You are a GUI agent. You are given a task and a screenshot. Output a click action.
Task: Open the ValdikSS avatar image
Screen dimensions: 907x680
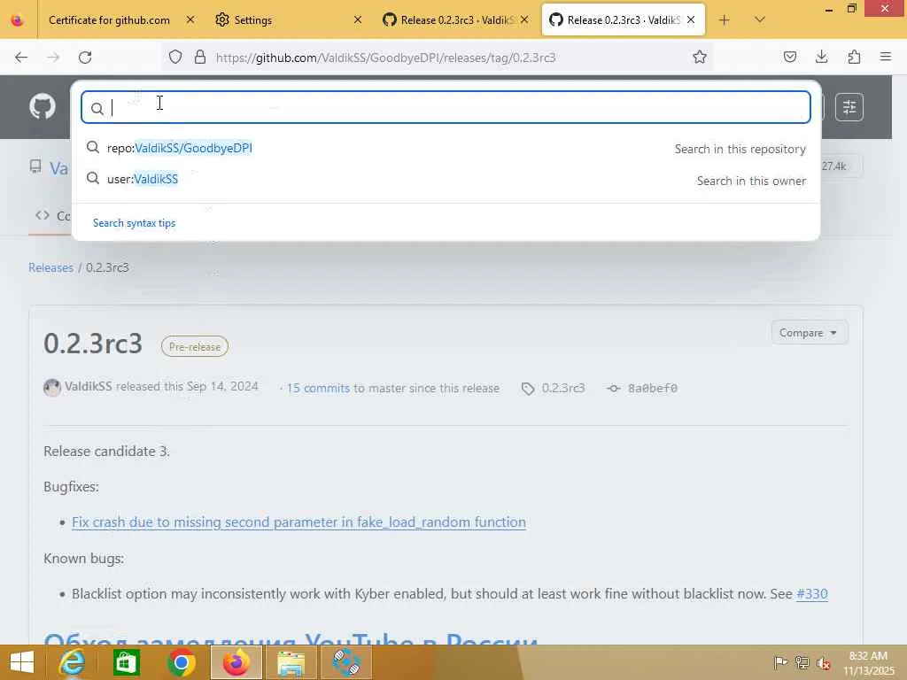52,388
